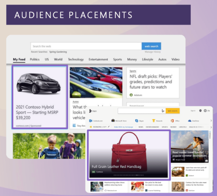Go to the Sports tab in feed navigation

click(x=117, y=59)
